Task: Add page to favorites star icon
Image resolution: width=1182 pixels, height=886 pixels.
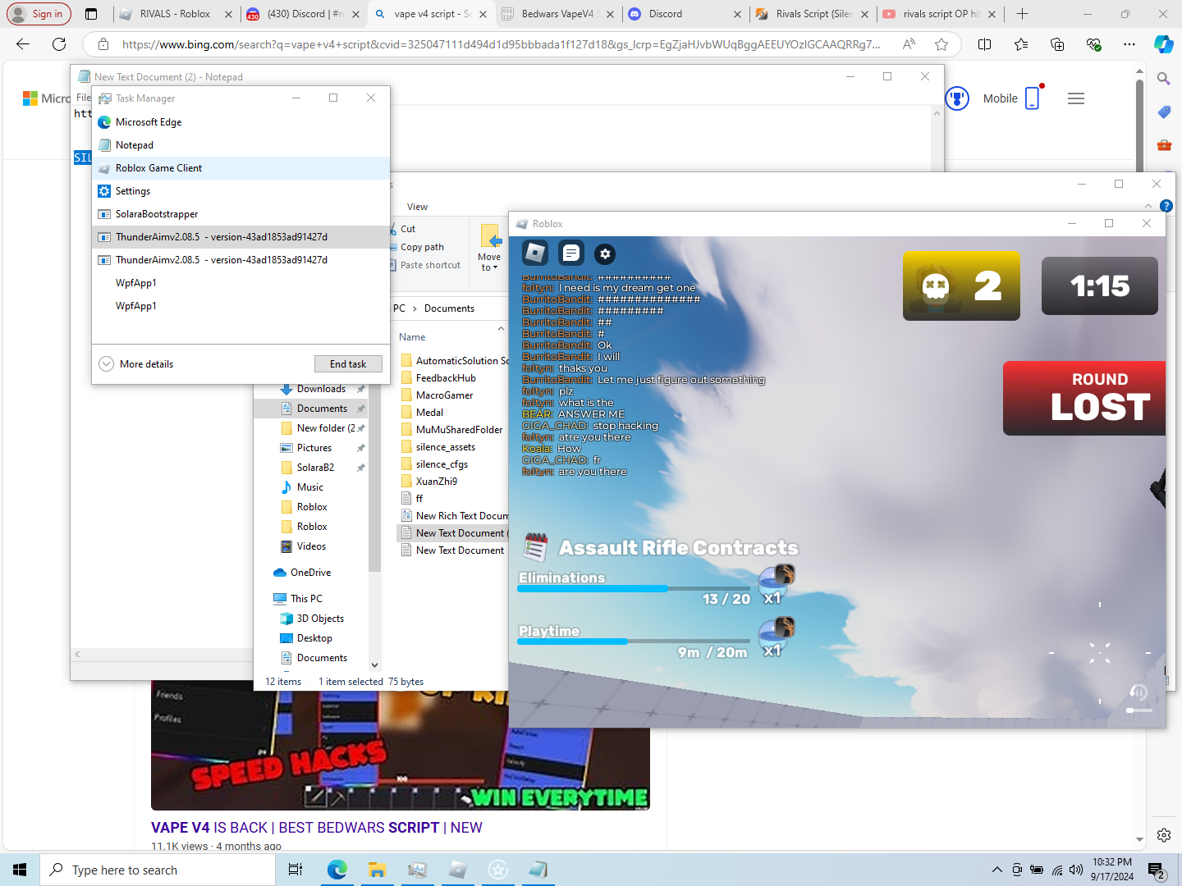Action: click(941, 44)
